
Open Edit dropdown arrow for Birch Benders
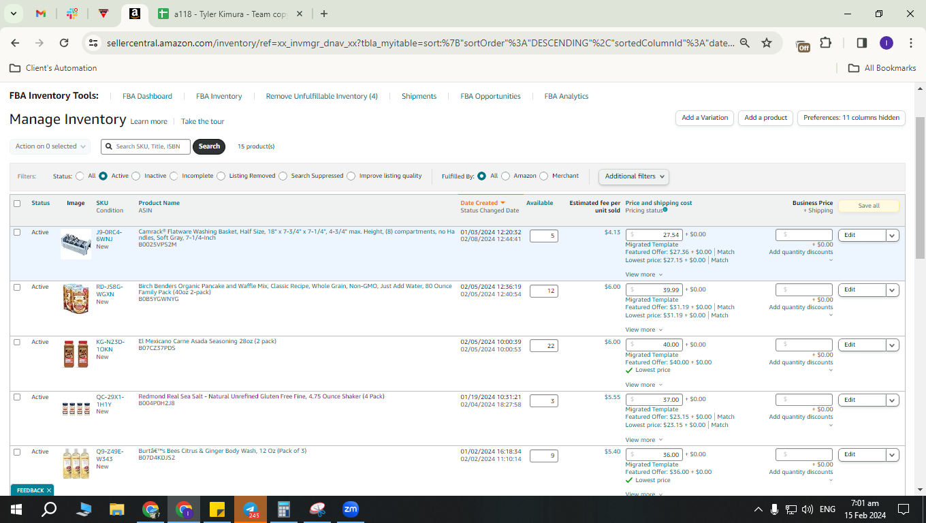[892, 290]
